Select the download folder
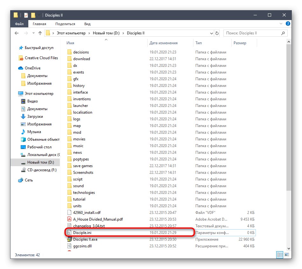The height and width of the screenshot is (269, 302). tap(81, 59)
